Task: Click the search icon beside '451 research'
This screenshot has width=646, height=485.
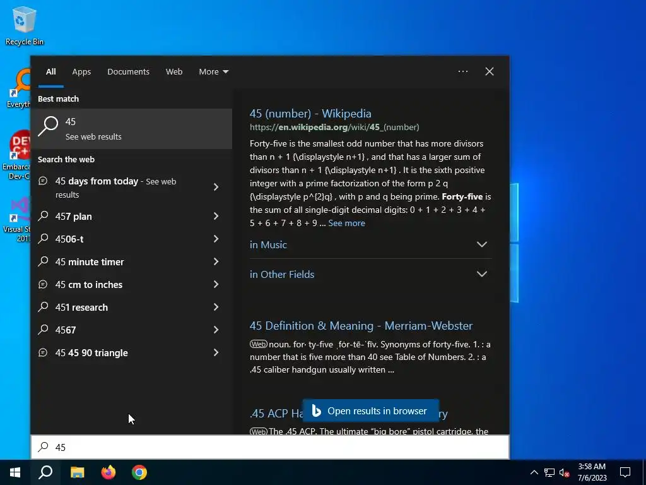Action: click(x=44, y=306)
